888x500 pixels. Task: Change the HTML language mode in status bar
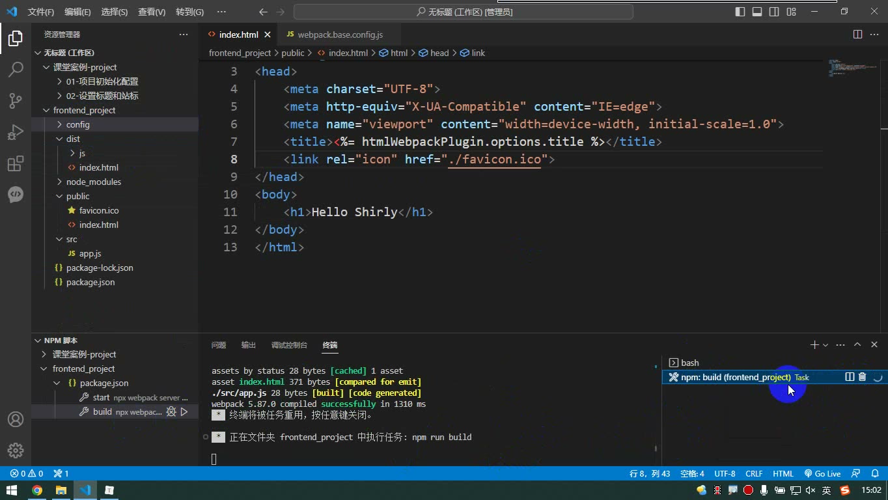click(783, 473)
